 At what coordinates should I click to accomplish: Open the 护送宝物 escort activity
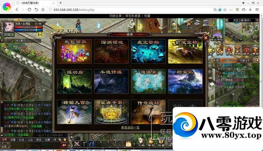click(x=186, y=51)
